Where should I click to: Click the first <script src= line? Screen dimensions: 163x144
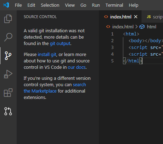point(146,48)
